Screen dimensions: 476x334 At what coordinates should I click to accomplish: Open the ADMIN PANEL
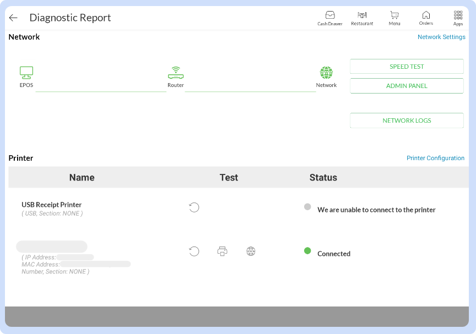[407, 86]
